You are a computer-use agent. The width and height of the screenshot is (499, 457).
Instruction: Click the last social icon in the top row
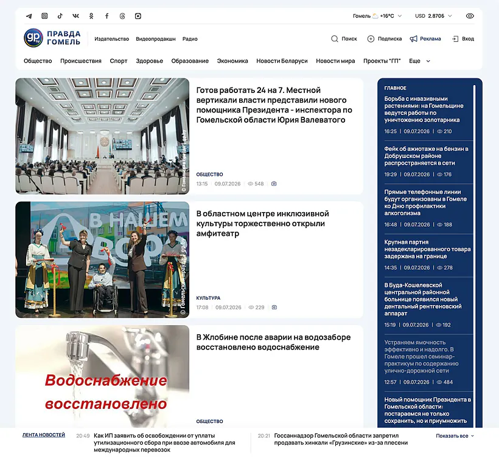(138, 16)
